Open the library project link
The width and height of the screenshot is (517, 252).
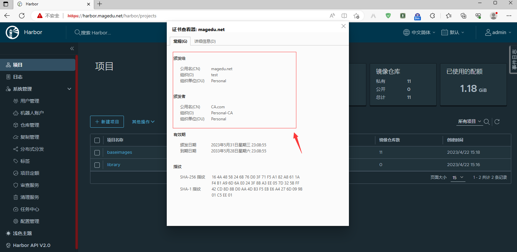coord(114,165)
